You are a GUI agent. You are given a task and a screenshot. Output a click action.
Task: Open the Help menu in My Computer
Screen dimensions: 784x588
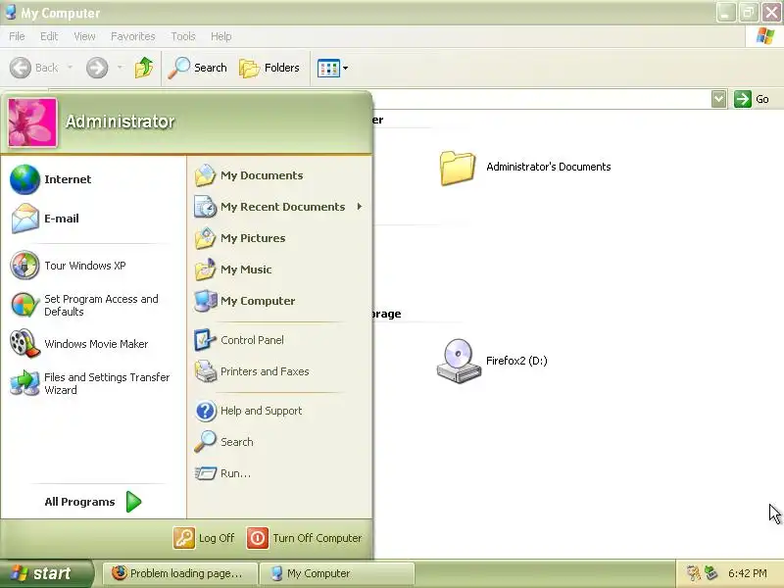point(221,36)
